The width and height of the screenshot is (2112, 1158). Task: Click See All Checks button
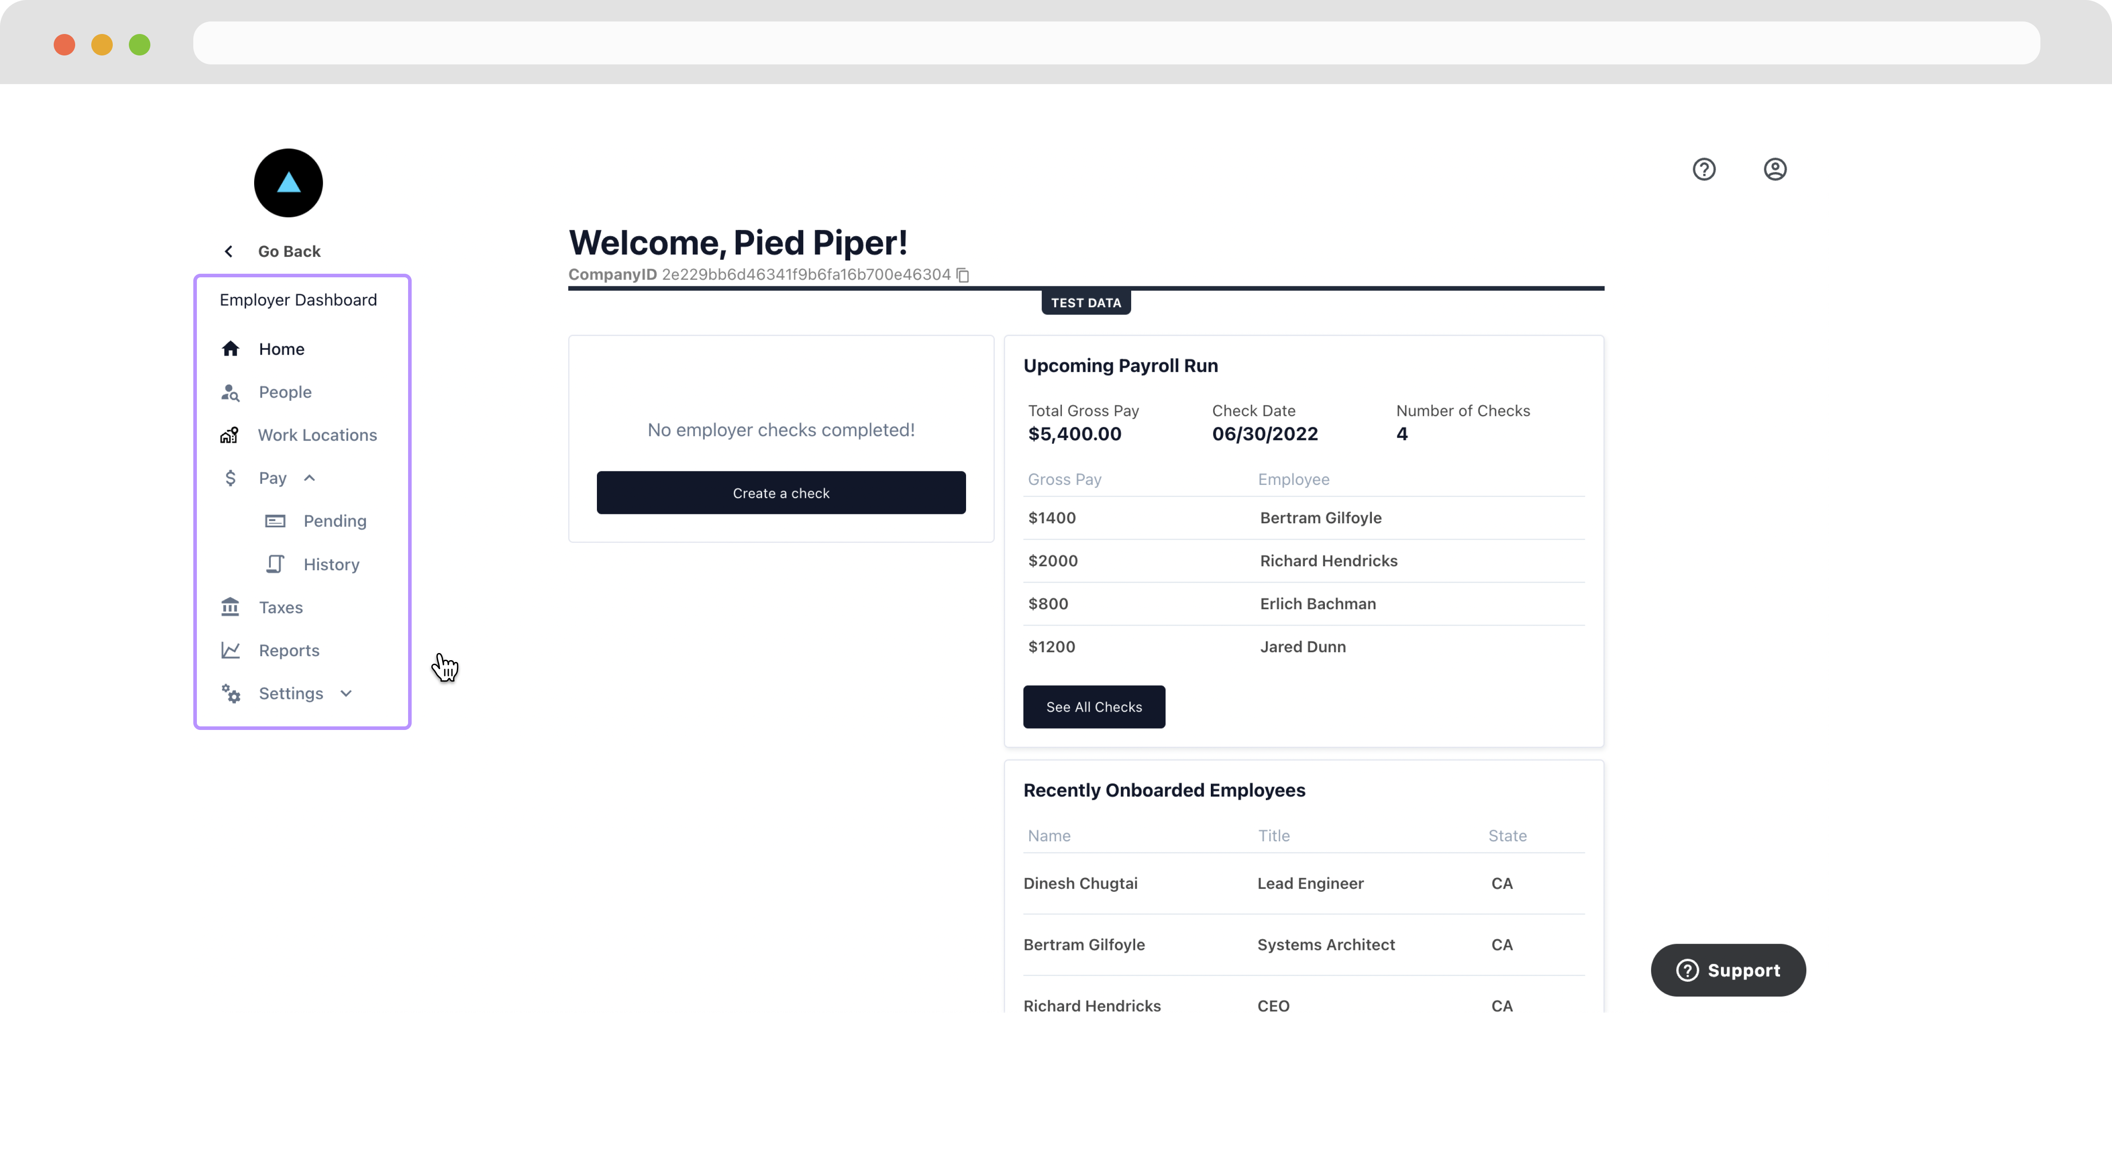[1094, 707]
